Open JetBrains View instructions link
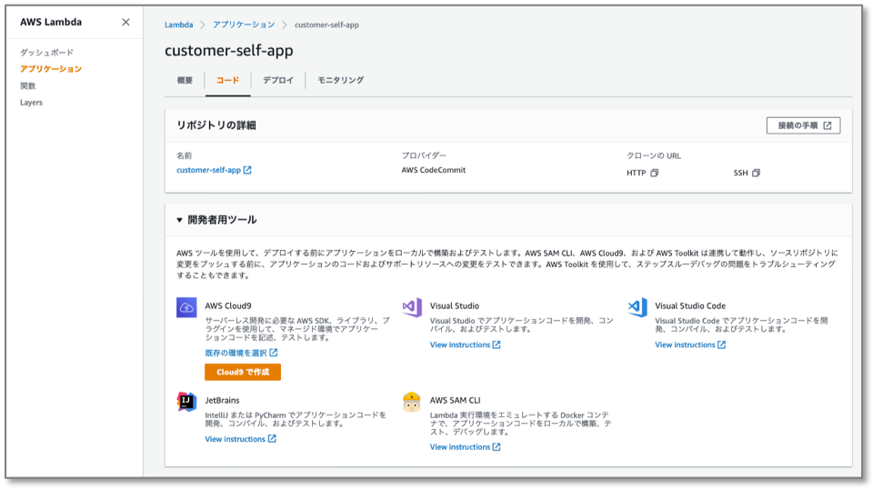This screenshot has width=873, height=490. 240,439
